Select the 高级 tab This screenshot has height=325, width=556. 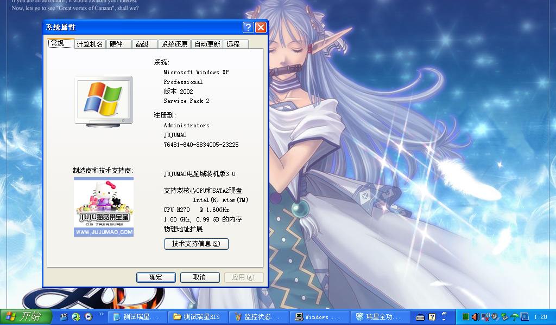(144, 44)
